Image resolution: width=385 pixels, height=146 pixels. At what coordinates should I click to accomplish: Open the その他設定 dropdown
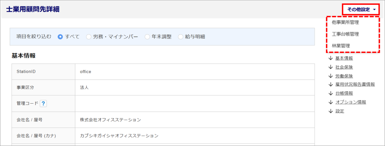(x=361, y=10)
